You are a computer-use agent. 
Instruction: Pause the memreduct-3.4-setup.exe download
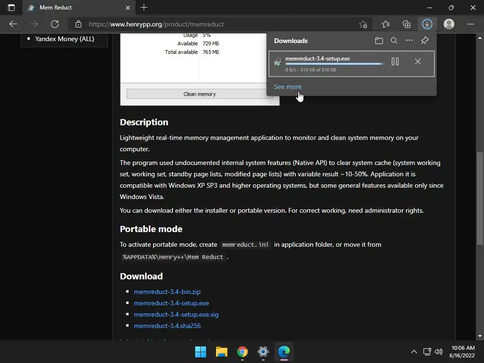(395, 61)
